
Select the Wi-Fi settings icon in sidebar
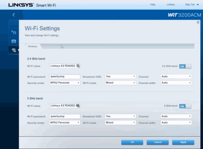[14, 50]
